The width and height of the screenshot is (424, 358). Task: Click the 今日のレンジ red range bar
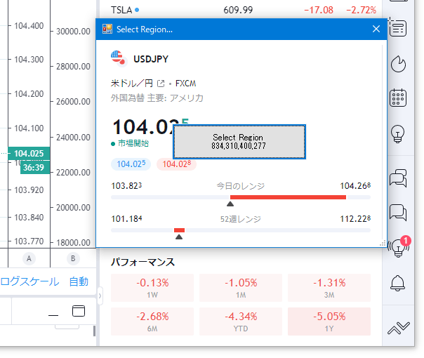pyautogui.click(x=288, y=197)
